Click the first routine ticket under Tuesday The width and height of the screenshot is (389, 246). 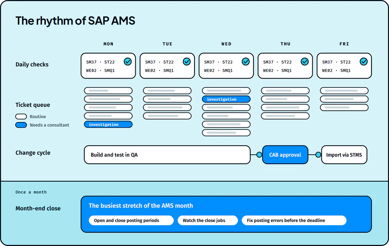coord(167,91)
